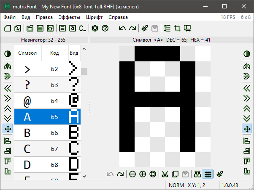
Task: Invert the font using left sidebar icon
Action: (8, 54)
